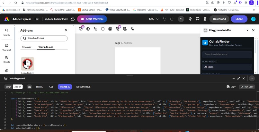Viewport: 259px width, 132px height.
Task: Select the Iframe JS tab
Action: coord(65,87)
